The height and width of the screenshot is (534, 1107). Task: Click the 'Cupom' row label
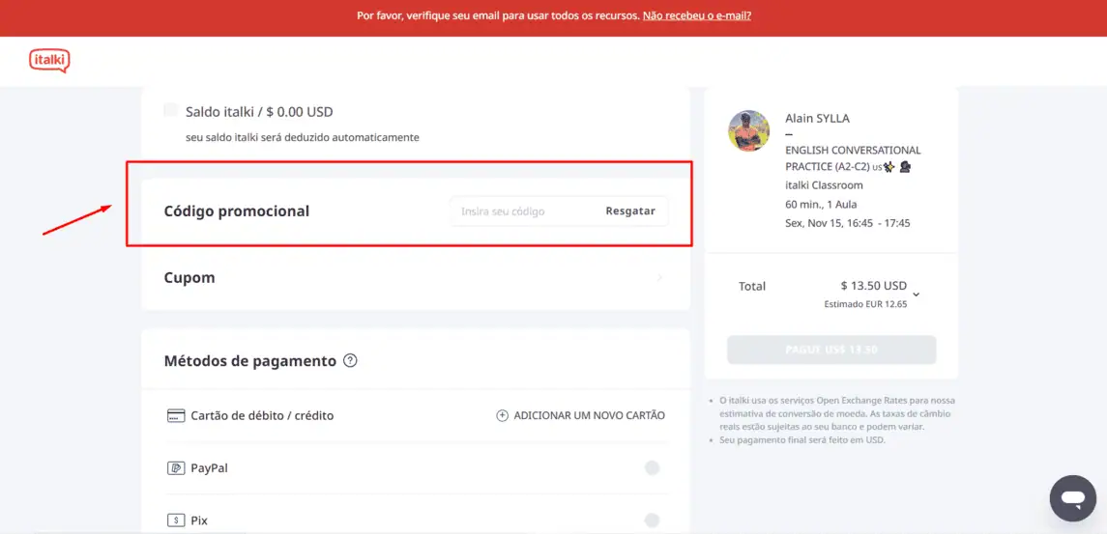189,278
